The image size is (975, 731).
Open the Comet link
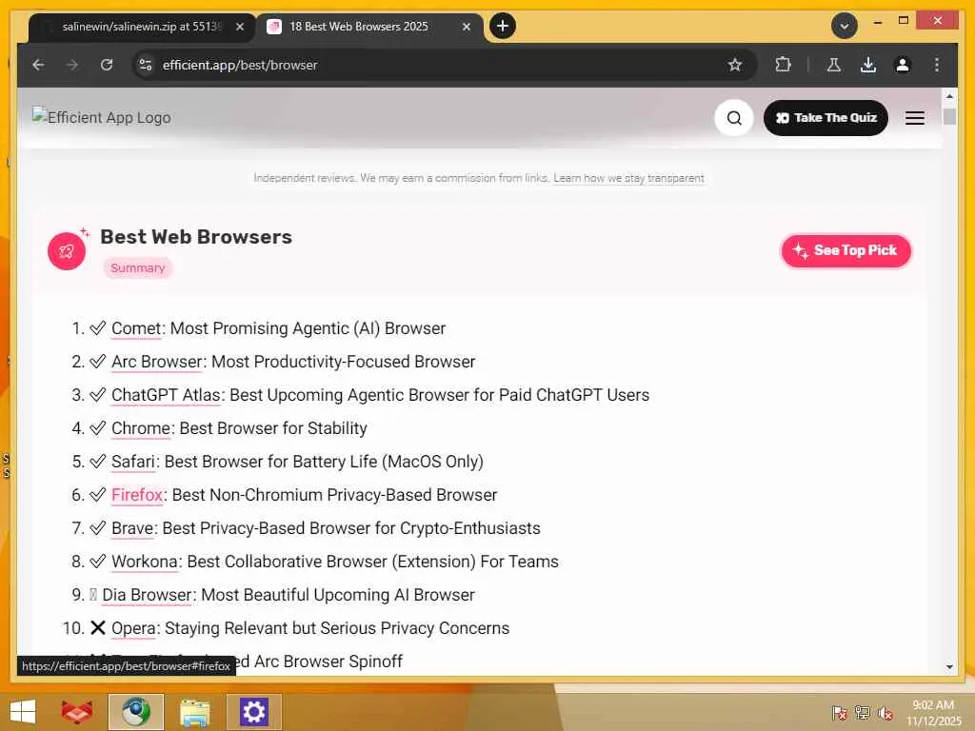pyautogui.click(x=137, y=328)
